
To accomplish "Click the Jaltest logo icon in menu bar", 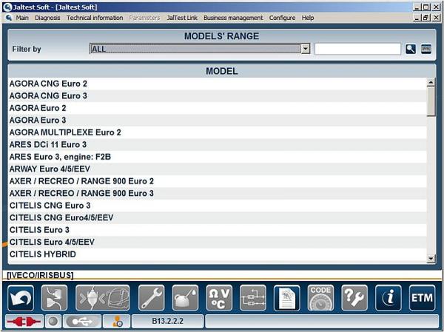I will pyautogui.click(x=9, y=18).
